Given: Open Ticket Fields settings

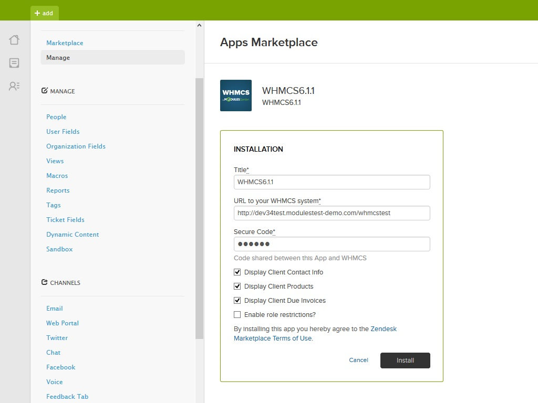Looking at the screenshot, I should pos(65,220).
